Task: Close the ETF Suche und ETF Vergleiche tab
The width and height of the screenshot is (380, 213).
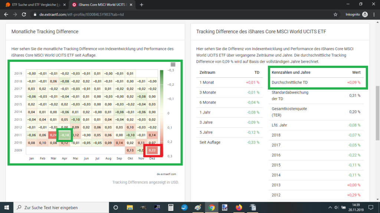Action: click(x=64, y=5)
